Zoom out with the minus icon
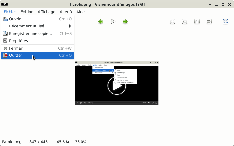Screen dimensions: 234x146 point(185,21)
